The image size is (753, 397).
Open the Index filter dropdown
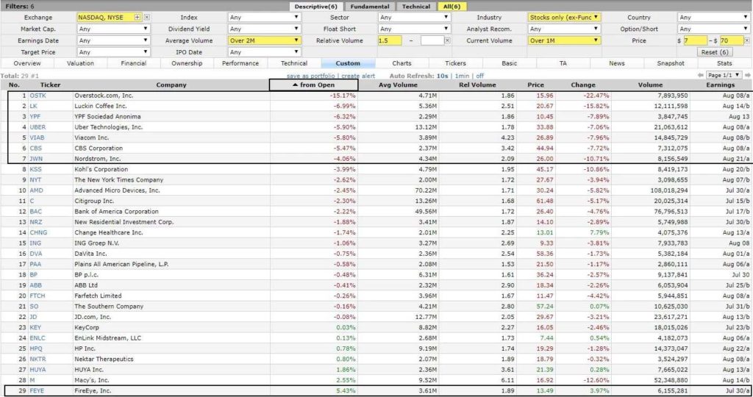[x=264, y=18]
